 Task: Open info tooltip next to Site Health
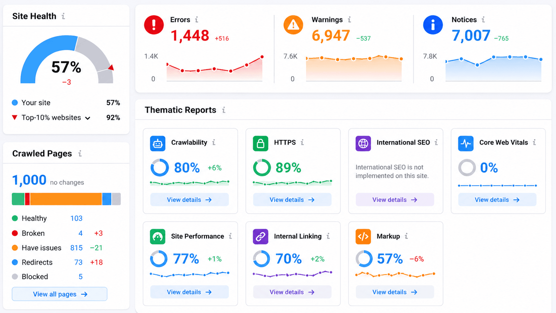(x=63, y=16)
